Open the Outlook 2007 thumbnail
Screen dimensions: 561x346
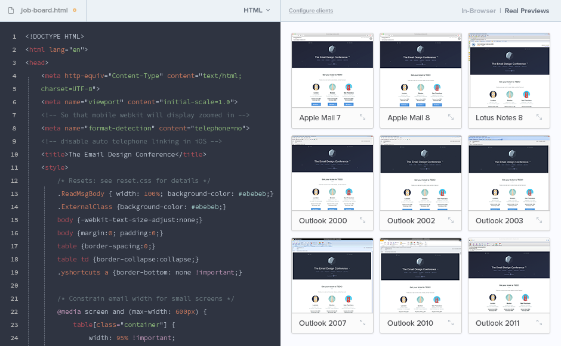332,276
